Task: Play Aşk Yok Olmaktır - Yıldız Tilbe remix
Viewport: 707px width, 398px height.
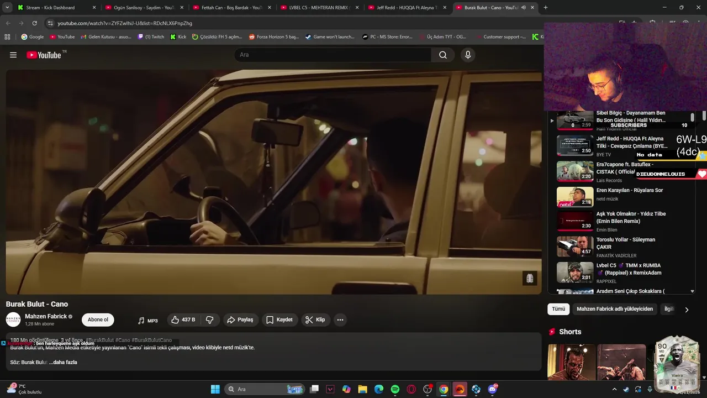Action: [624, 221]
